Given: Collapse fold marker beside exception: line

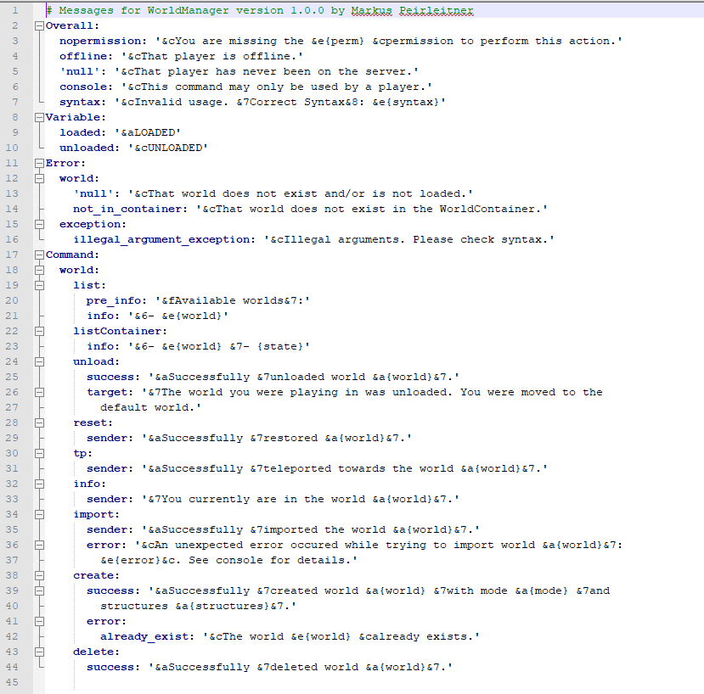Looking at the screenshot, I should [x=40, y=224].
